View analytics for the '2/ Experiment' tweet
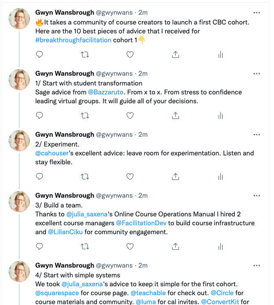Screen dimensions: 274x305 [220, 177]
